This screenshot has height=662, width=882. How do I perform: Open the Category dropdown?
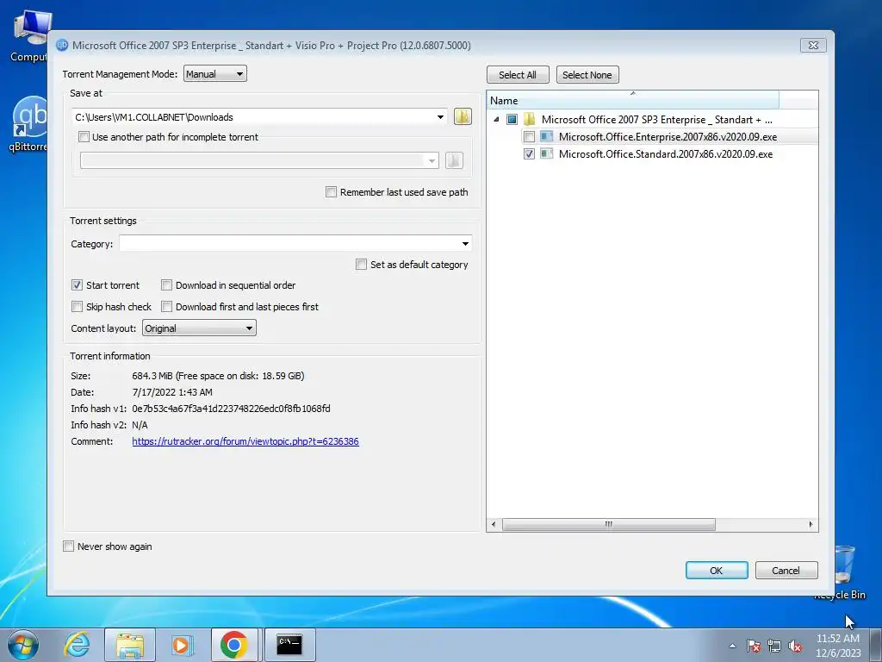[465, 244]
